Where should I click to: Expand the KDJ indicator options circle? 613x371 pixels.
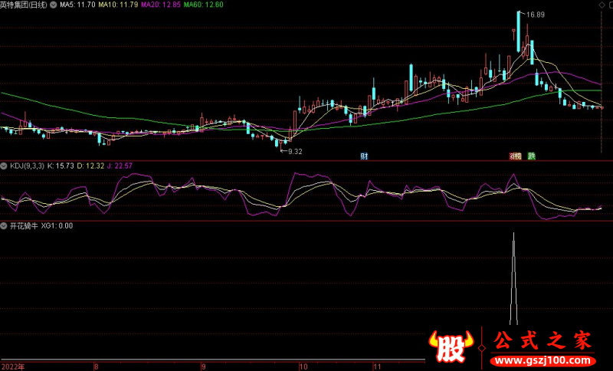coord(5,166)
